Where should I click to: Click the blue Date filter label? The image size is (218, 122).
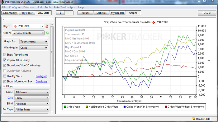click(10, 98)
